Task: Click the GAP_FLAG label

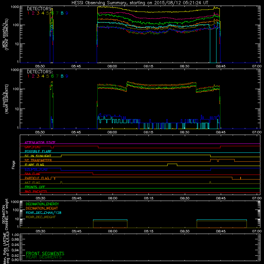Action: (32, 147)
